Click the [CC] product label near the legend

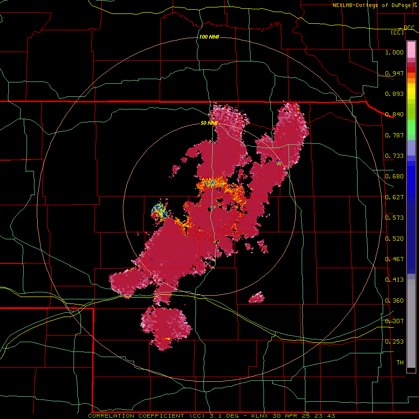click(397, 32)
